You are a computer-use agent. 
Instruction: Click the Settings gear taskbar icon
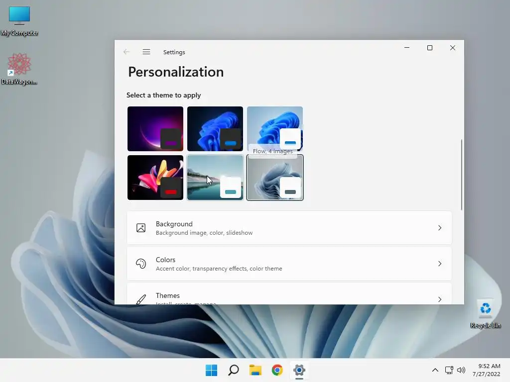(299, 370)
